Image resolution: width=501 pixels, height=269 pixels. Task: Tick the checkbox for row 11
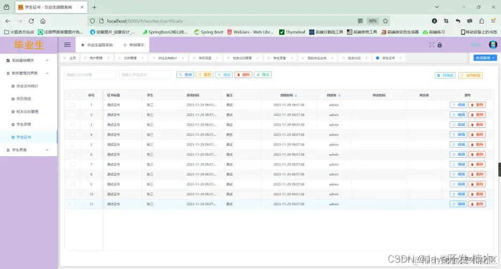(73, 204)
